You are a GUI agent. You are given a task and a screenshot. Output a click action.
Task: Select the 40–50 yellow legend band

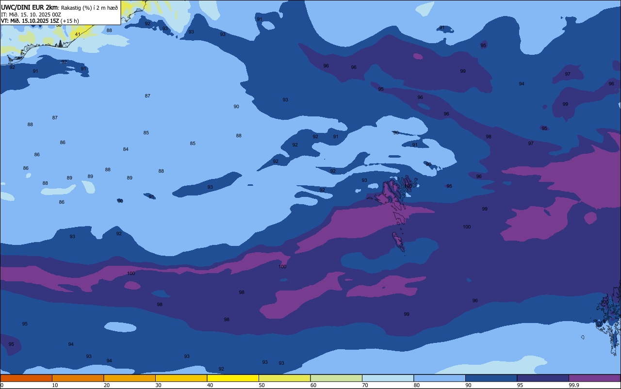233,378
